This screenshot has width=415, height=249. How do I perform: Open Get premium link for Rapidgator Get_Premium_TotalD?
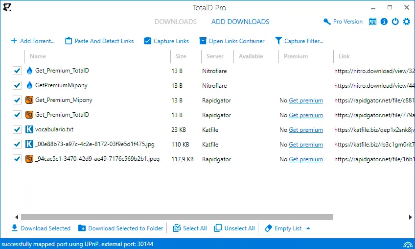(306, 115)
